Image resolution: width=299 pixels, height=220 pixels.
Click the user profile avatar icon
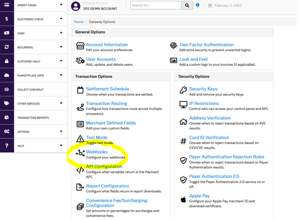point(76,6)
